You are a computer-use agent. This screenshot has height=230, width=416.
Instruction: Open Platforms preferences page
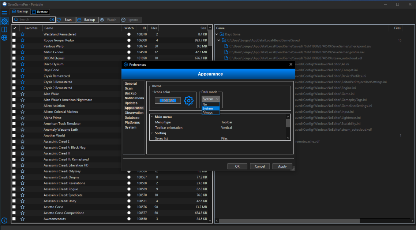[132, 123]
